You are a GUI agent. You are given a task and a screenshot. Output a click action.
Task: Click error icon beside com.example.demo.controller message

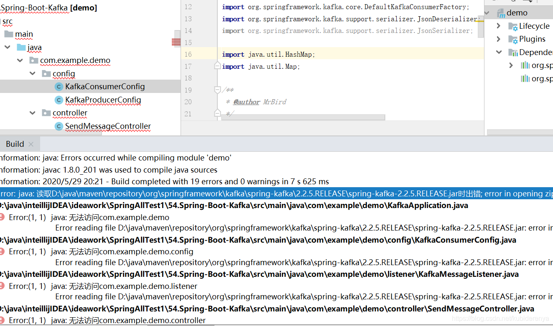(2, 320)
